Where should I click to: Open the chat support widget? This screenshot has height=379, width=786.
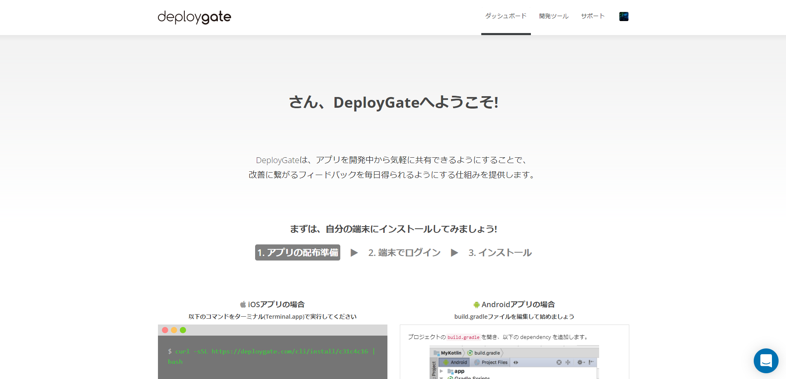[x=766, y=360]
